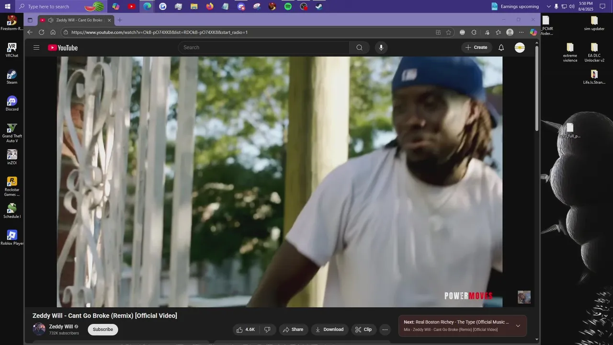Open the browser home page button

pos(53,32)
